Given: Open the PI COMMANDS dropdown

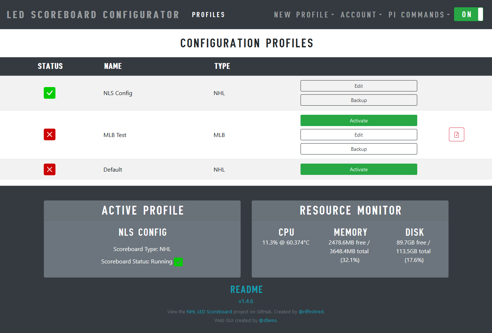Looking at the screenshot, I should tap(419, 15).
